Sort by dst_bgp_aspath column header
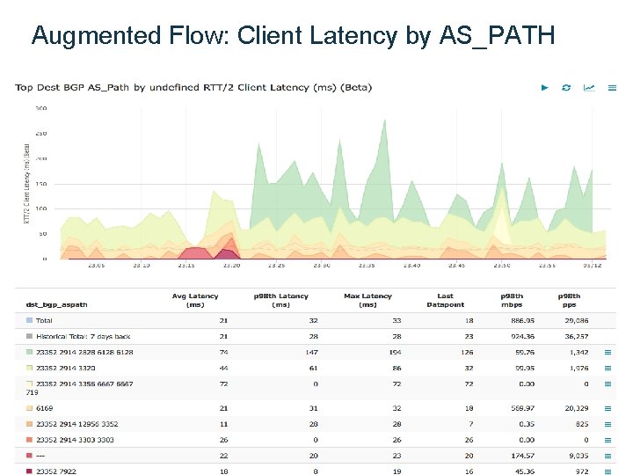The image size is (633, 475). 56,304
